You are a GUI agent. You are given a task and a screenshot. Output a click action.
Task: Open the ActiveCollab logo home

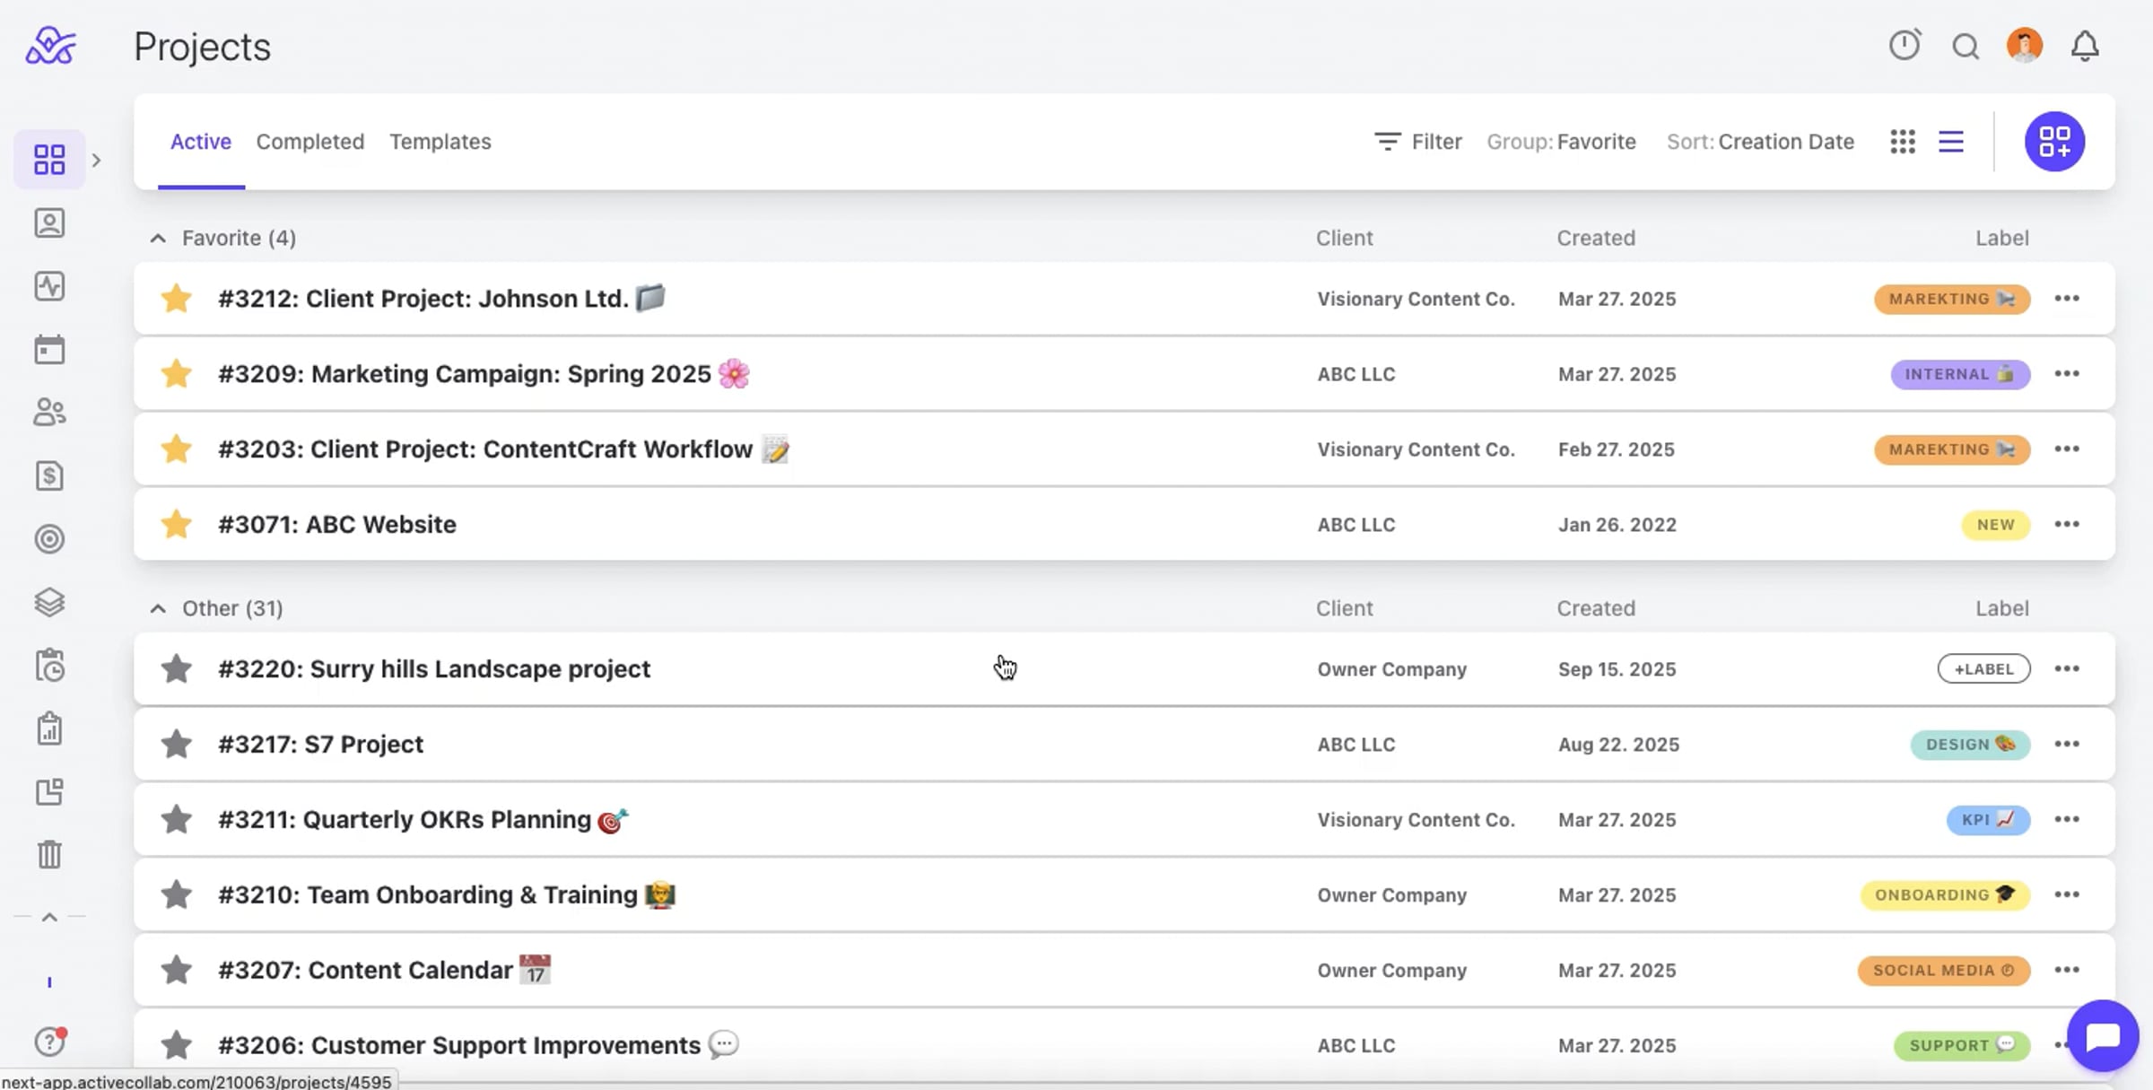point(50,45)
